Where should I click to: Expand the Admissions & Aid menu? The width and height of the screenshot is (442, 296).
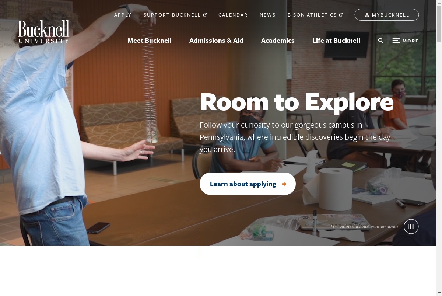click(216, 41)
